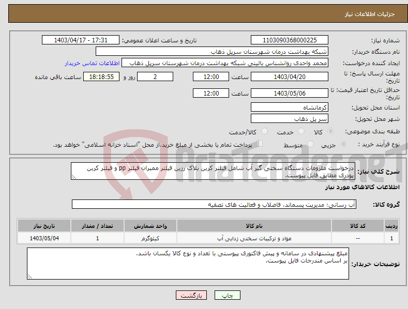The image size is (408, 309).
Task: Click the تعداد / مقدار column header
Action: (97, 226)
